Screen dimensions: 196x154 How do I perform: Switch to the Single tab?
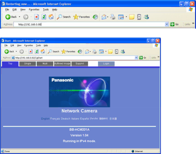coord(27,64)
